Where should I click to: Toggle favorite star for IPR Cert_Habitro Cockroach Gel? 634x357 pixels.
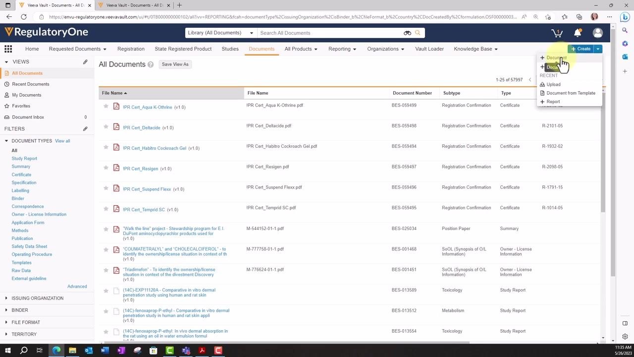(106, 147)
